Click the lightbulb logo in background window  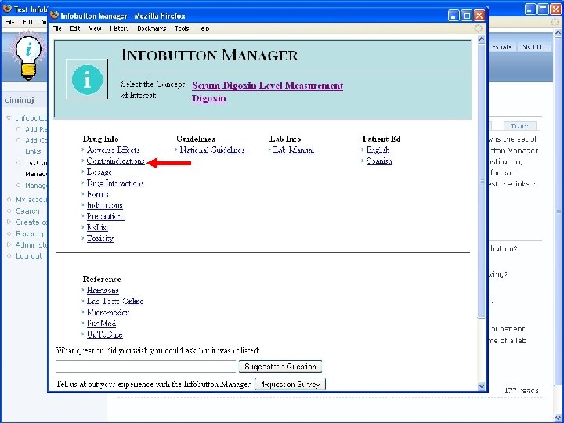pyautogui.click(x=28, y=56)
